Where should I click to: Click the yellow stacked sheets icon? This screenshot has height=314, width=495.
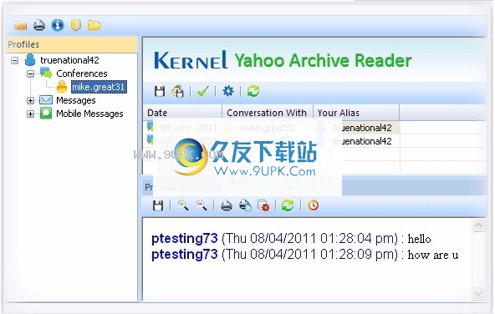(x=76, y=25)
